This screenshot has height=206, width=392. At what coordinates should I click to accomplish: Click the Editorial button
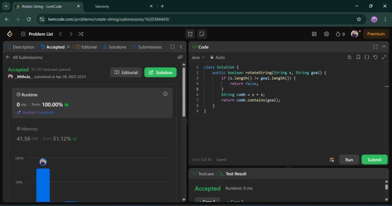[126, 72]
